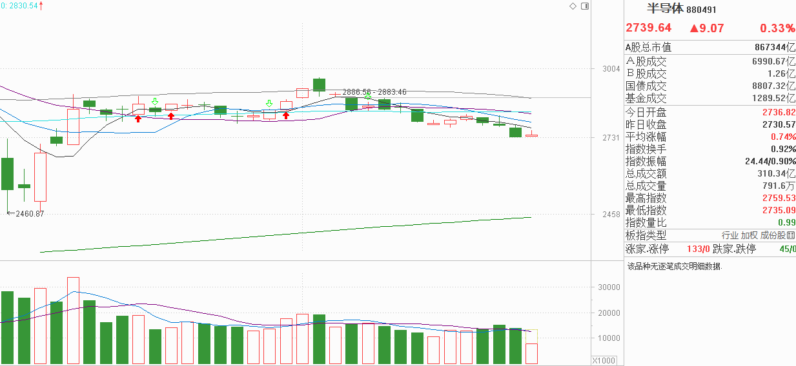796x366 pixels.
Task: Select the tallest red volume bar
Action: [x=73, y=321]
